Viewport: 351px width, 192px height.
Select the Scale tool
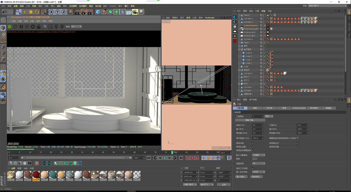coord(31,12)
